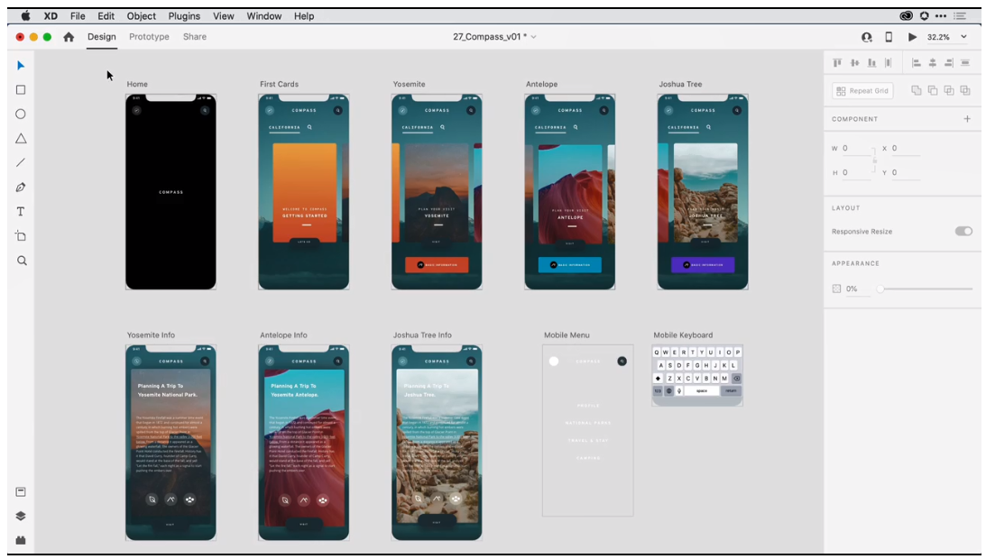Go to the Home screen icon

pyautogui.click(x=69, y=37)
